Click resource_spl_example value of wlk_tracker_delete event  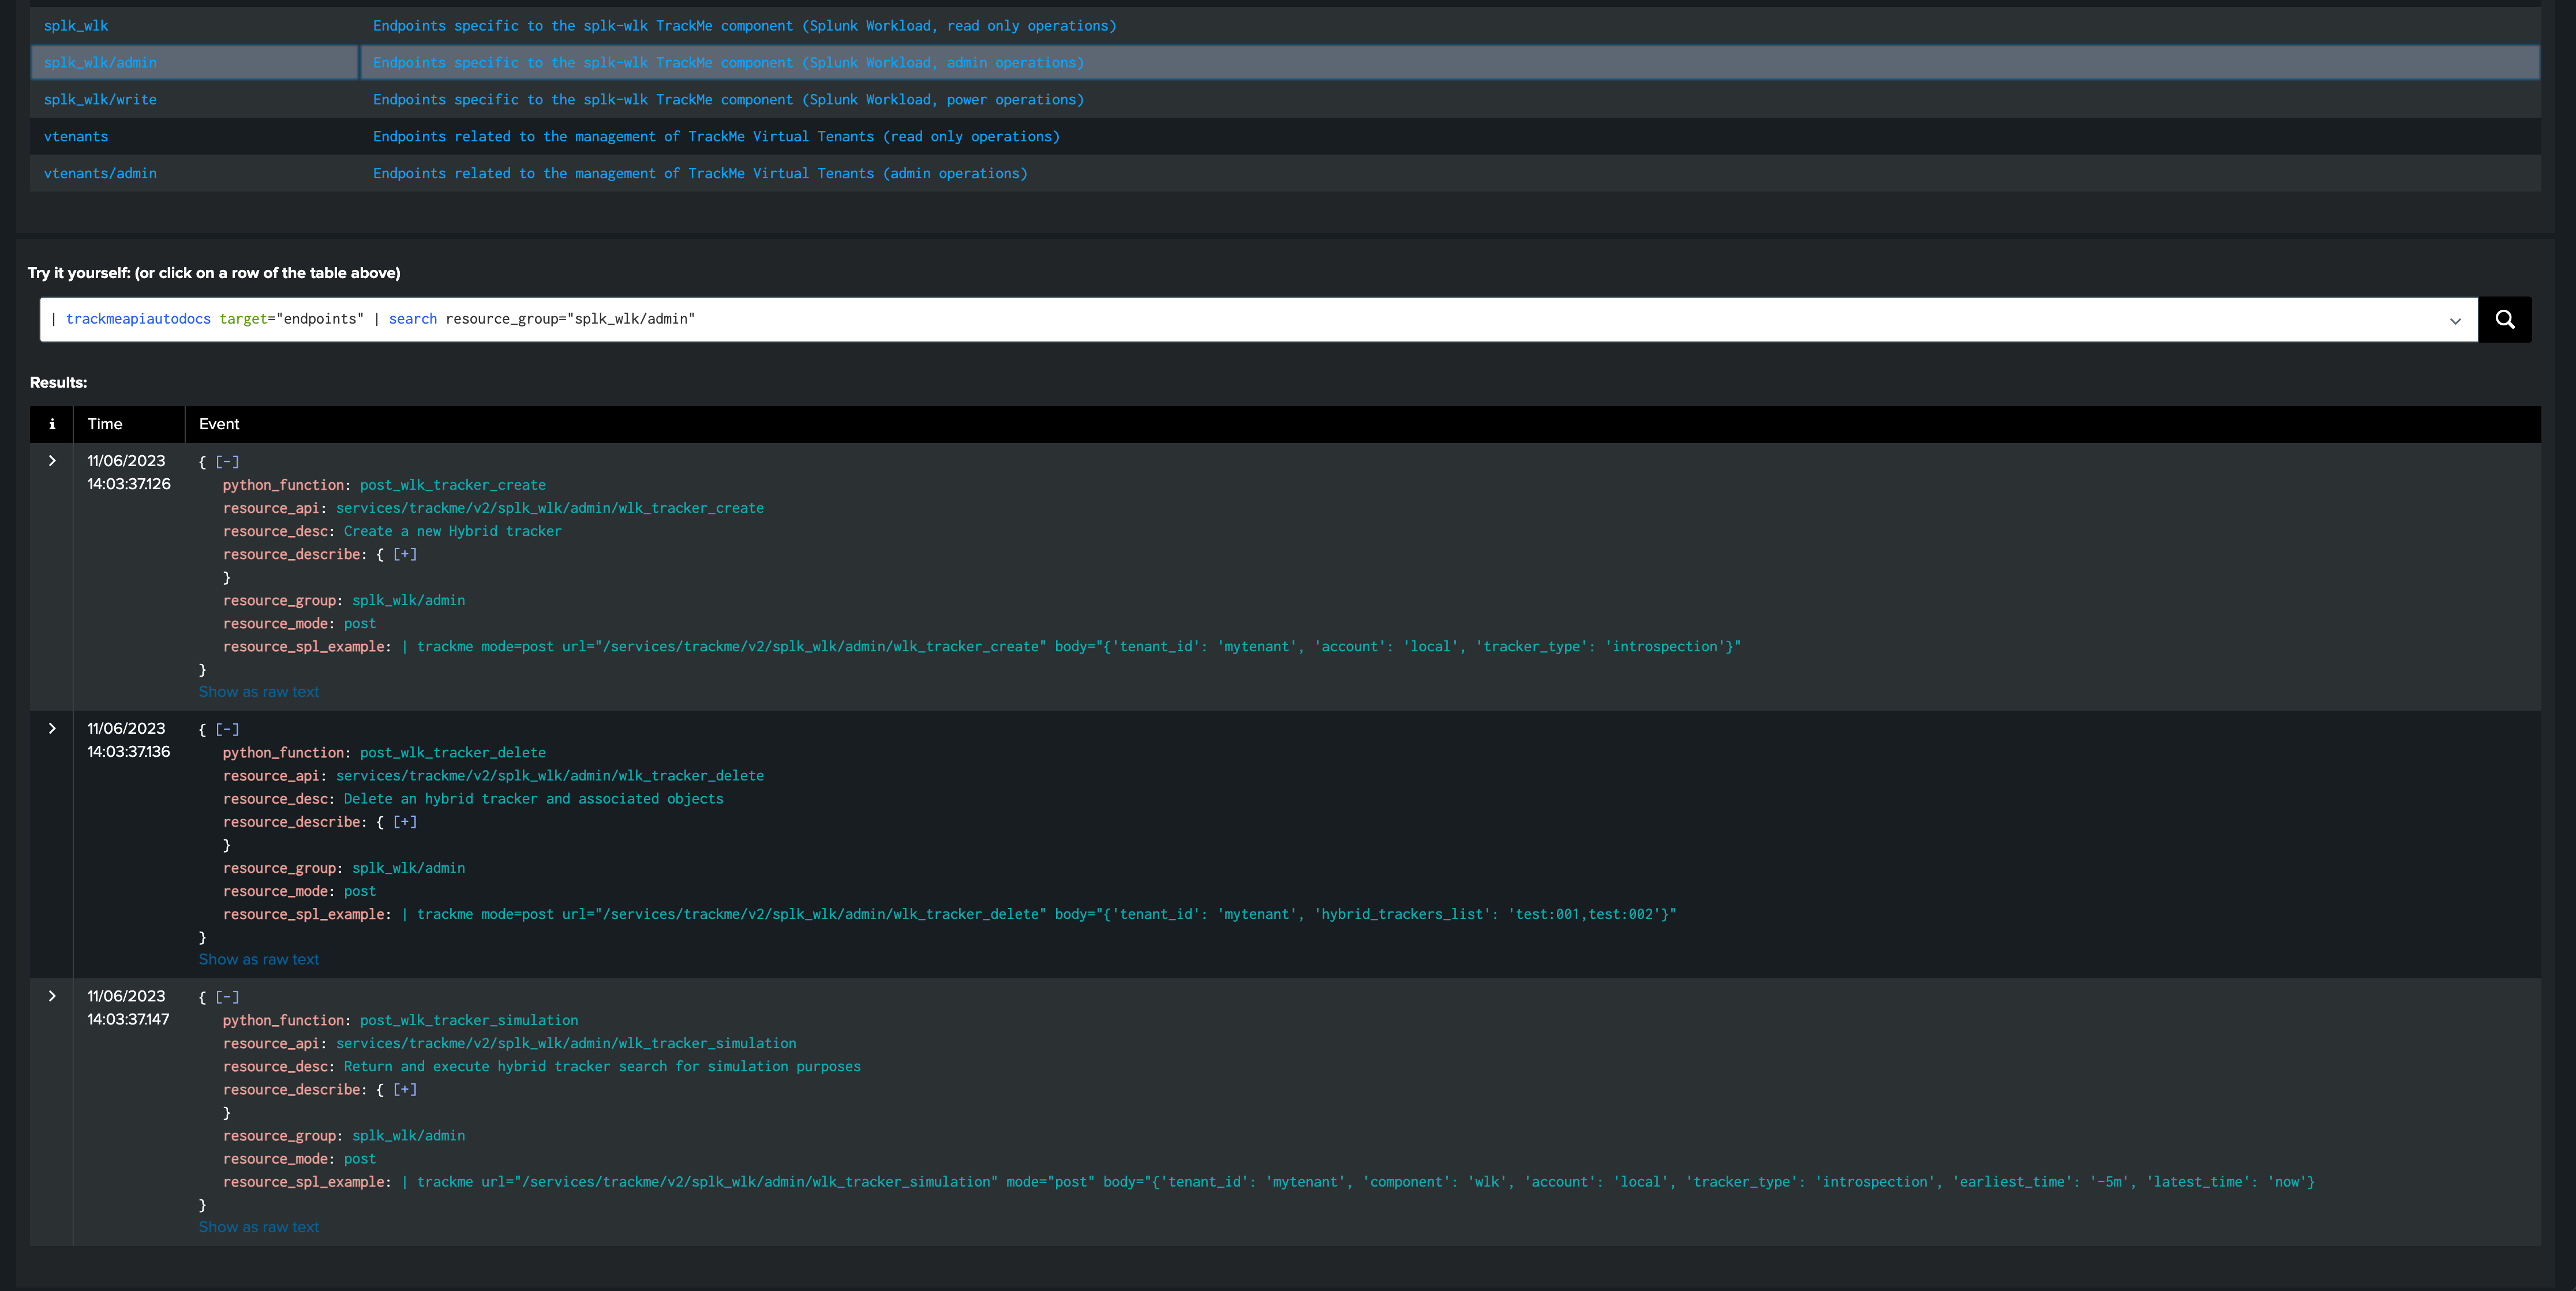1039,914
